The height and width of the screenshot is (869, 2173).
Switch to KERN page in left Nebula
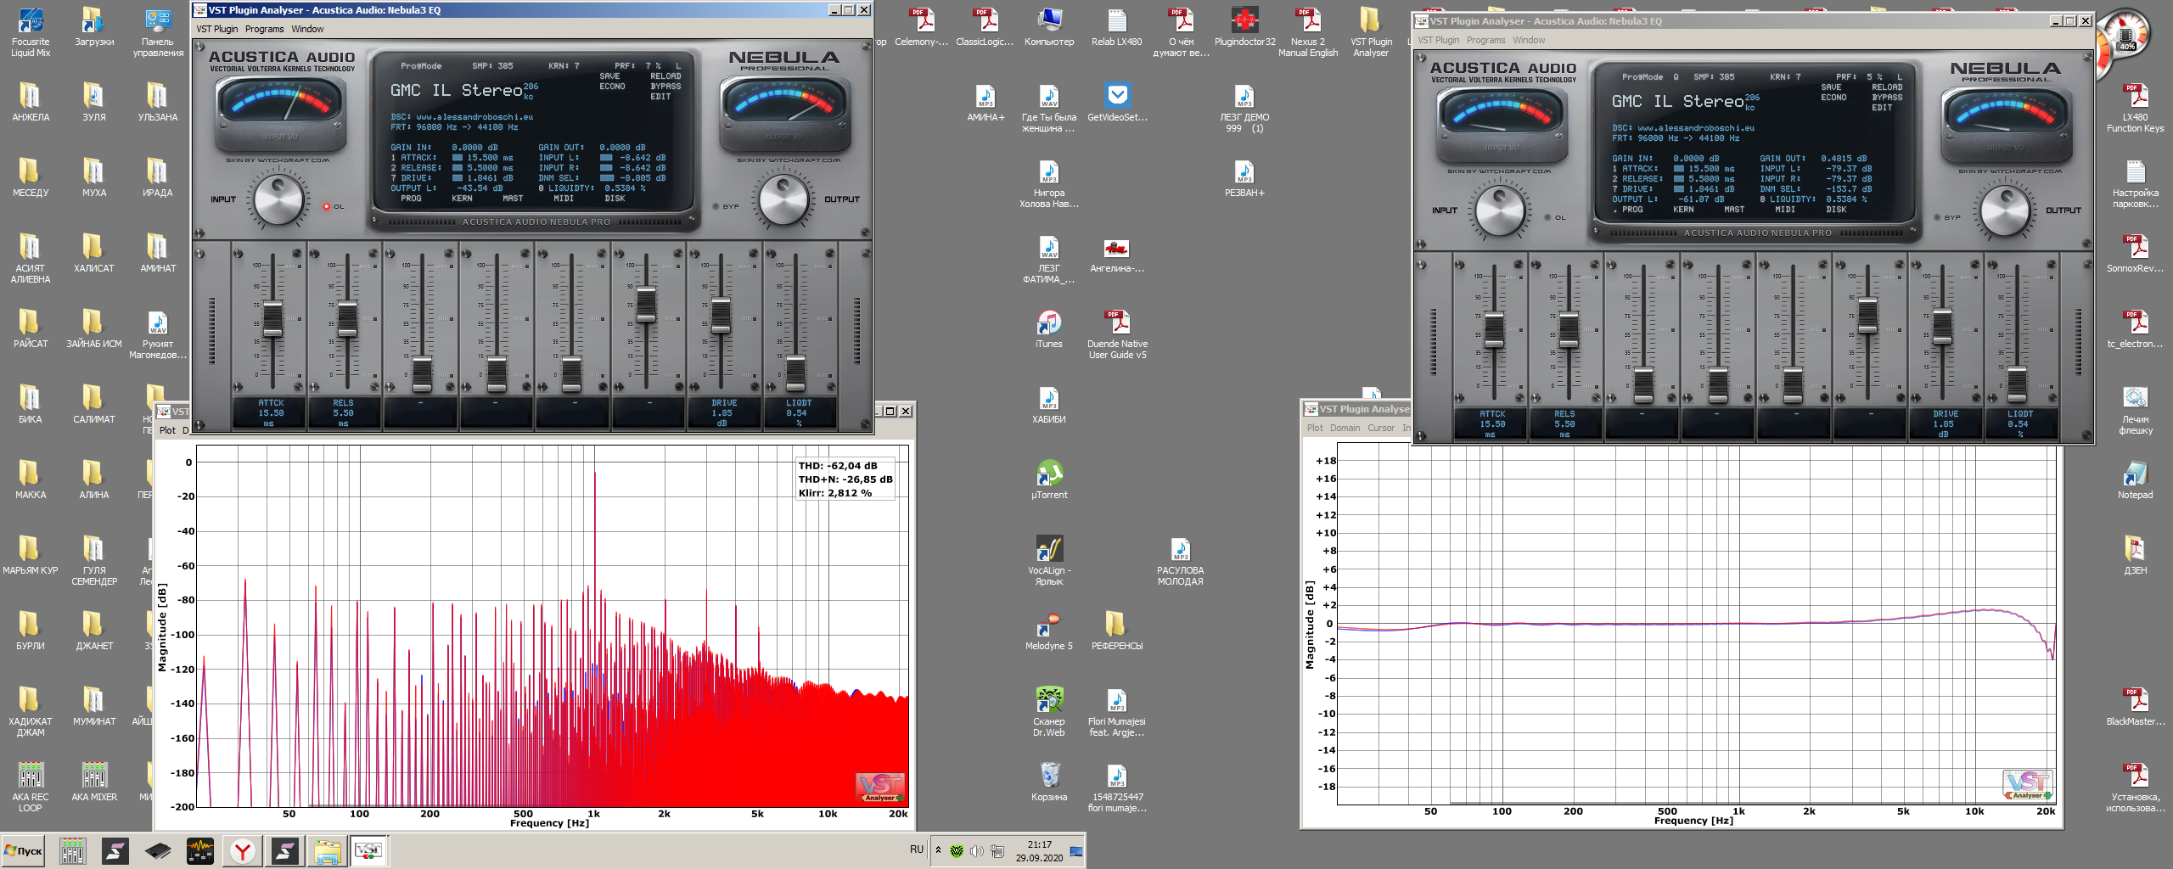tap(462, 199)
